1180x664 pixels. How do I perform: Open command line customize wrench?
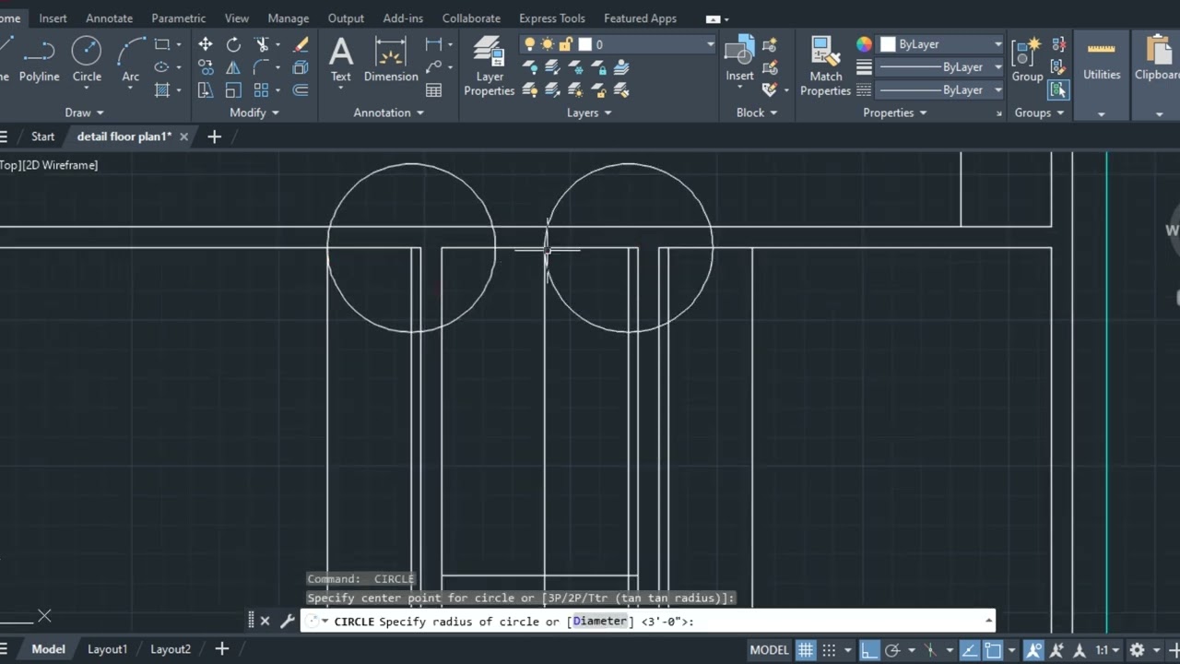click(x=287, y=621)
